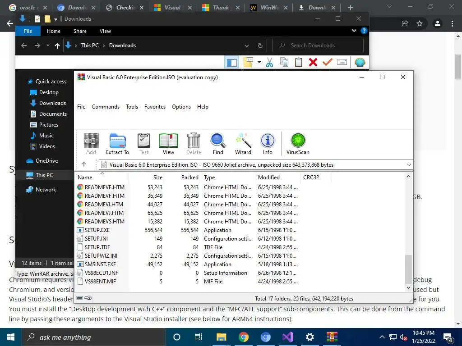The image size is (462, 346).
Task: Select OneDrive in Explorer navigation pane
Action: (x=42, y=161)
